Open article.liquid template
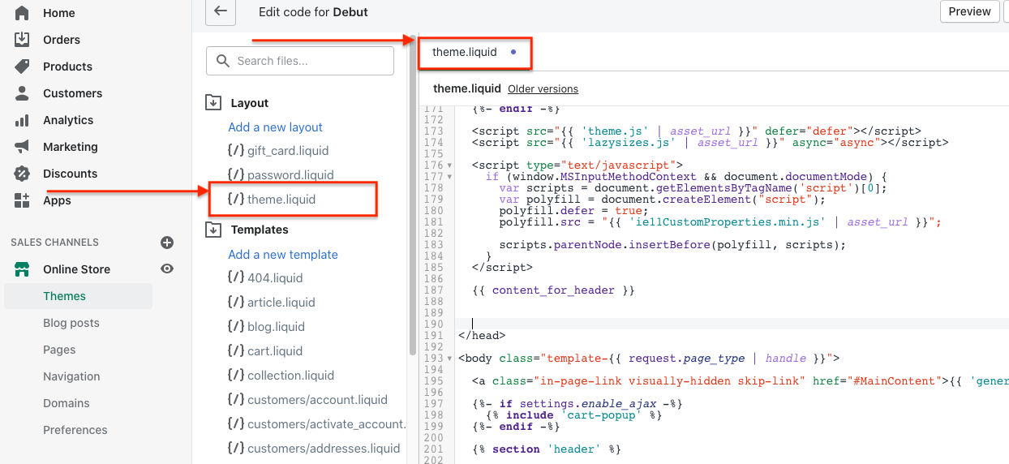1009x464 pixels. pyautogui.click(x=281, y=302)
